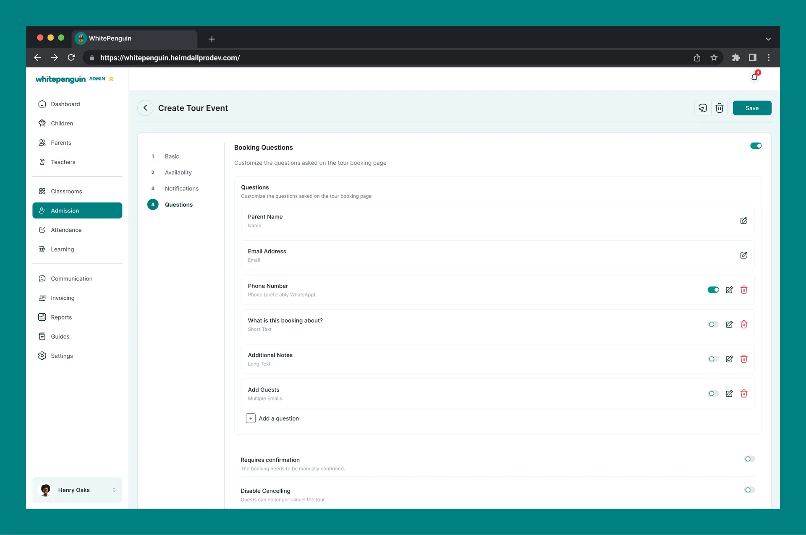Select step 4 Questions

[178, 205]
